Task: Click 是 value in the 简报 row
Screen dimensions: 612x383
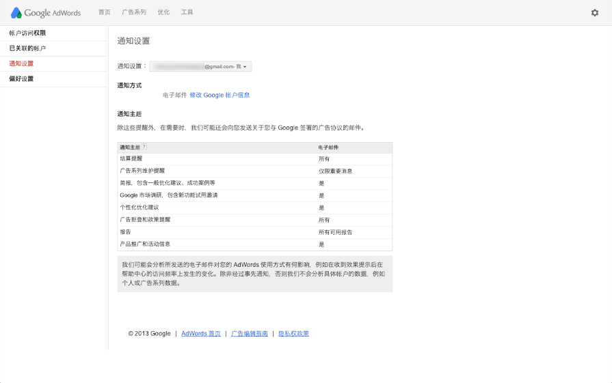Action: tap(321, 183)
